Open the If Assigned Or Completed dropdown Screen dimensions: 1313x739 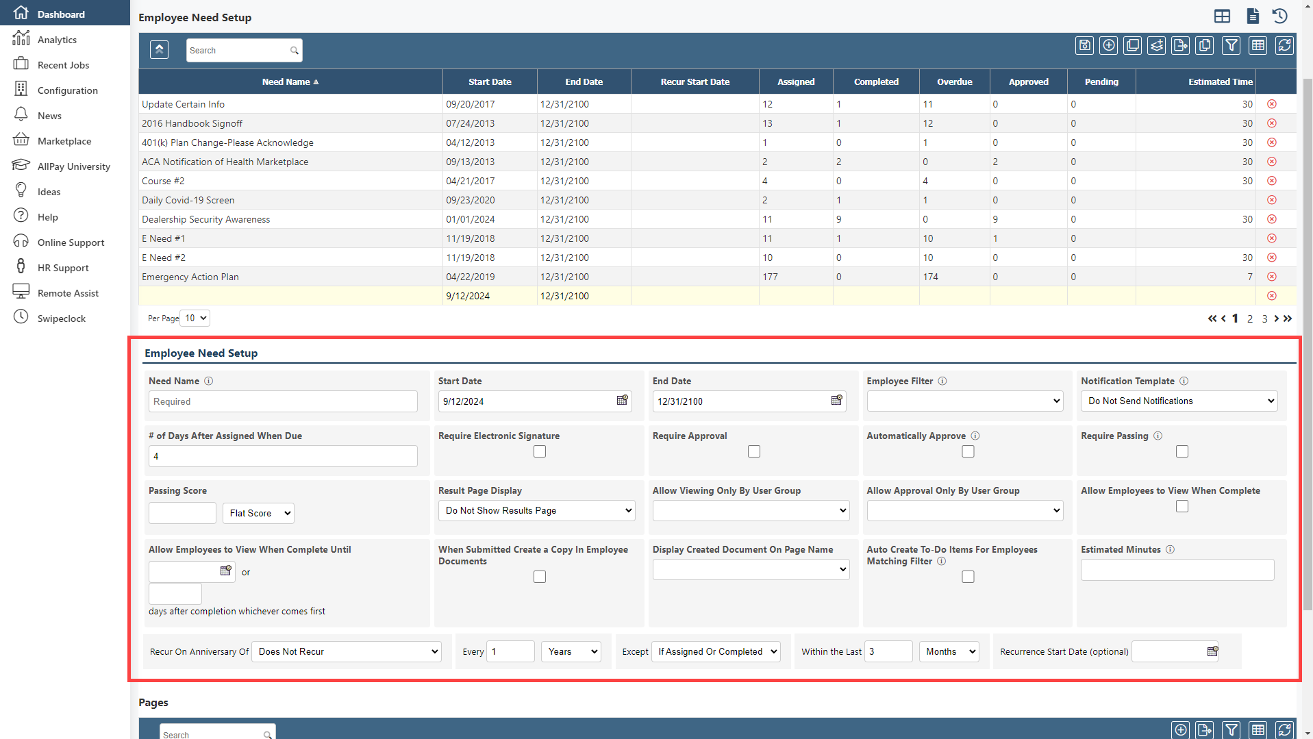point(716,651)
